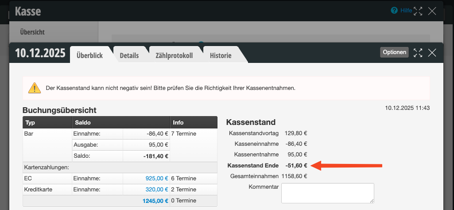Open the Details tab
Screen dimensions: 454x210
pos(129,55)
